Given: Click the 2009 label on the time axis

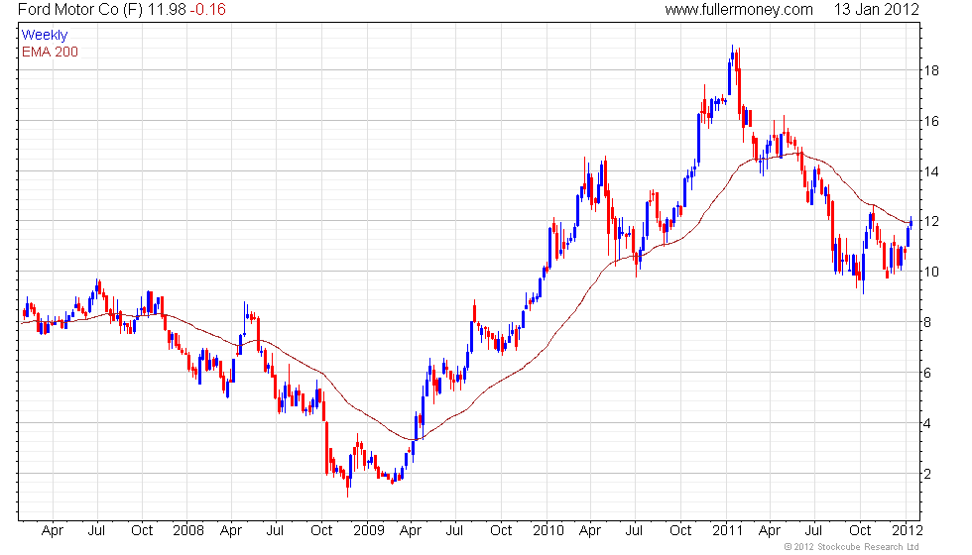Looking at the screenshot, I should coord(368,531).
